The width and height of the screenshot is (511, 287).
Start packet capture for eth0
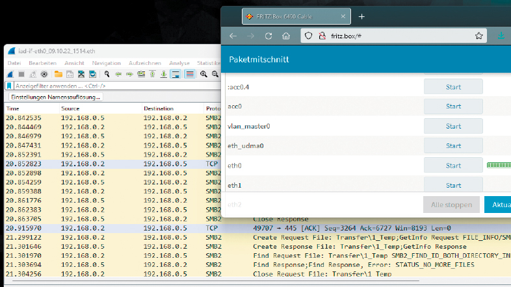click(x=453, y=166)
